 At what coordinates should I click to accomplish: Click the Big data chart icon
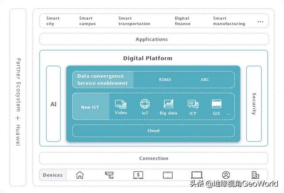(169, 104)
